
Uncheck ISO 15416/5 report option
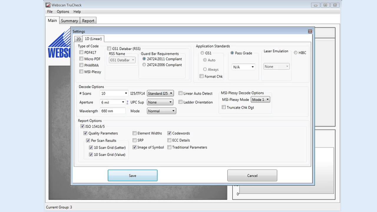point(82,126)
